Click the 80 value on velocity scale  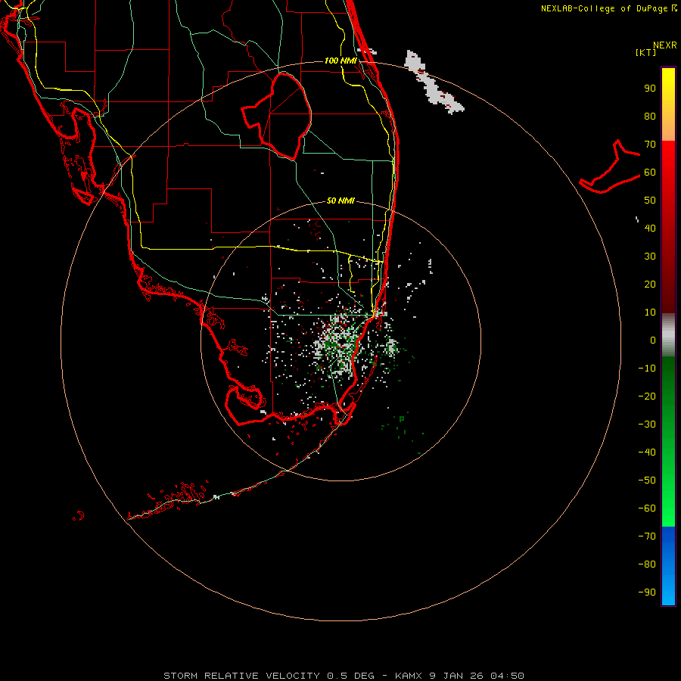[650, 116]
